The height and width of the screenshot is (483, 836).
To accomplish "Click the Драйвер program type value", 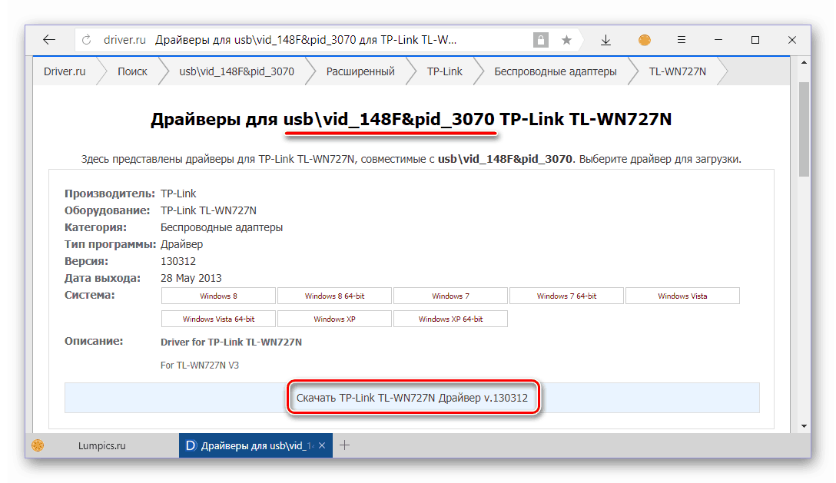I will [x=182, y=244].
